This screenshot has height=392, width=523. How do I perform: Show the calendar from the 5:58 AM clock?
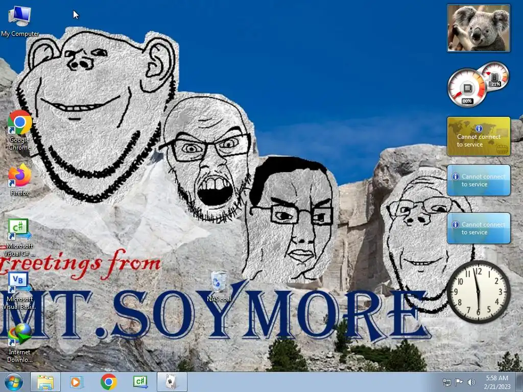pos(497,382)
